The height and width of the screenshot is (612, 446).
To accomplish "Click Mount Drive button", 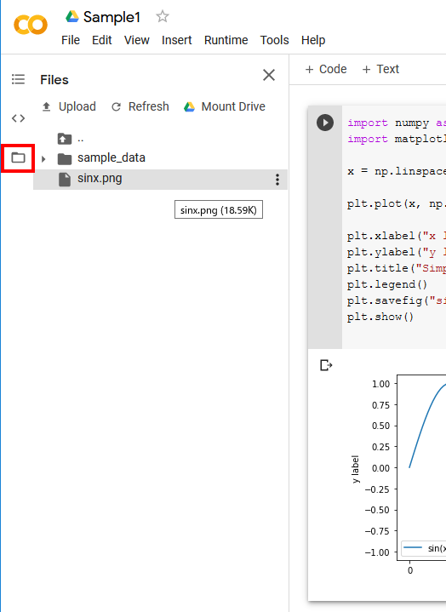I will 225,106.
